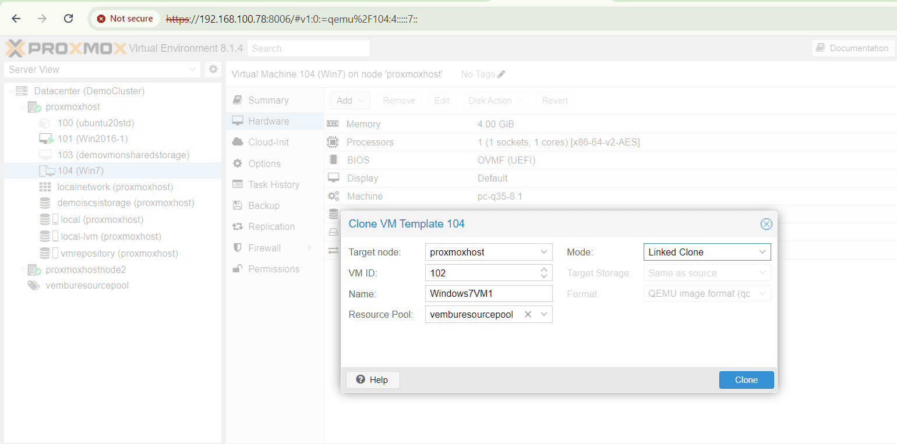
Task: Click the Disk Action button
Action: (496, 101)
